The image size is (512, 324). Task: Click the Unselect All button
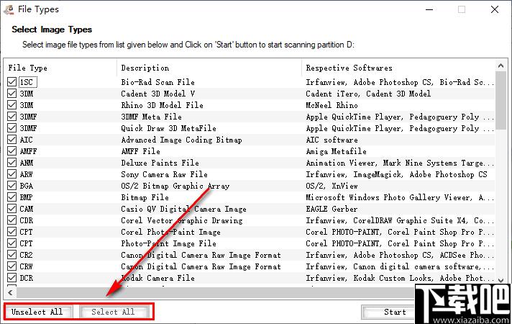click(37, 312)
